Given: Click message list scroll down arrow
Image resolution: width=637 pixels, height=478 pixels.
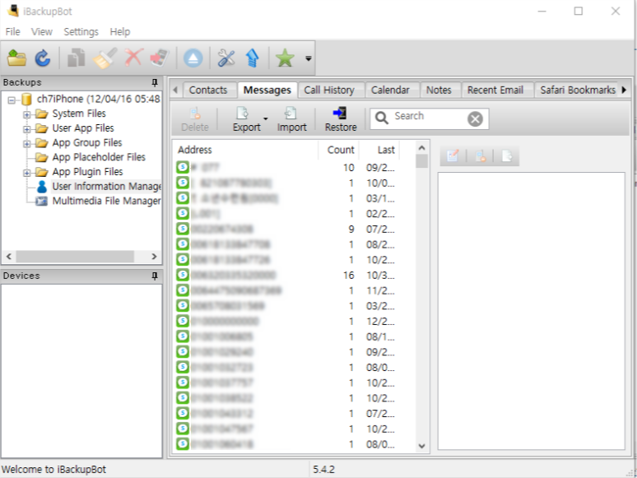Looking at the screenshot, I should (421, 446).
